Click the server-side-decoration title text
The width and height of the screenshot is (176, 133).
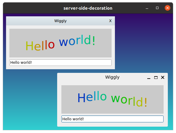[x=88, y=8]
